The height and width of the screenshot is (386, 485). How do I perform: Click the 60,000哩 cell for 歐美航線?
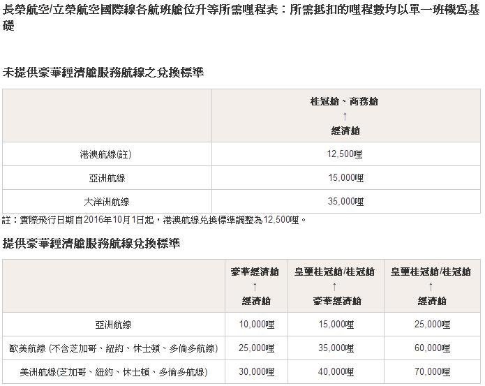pyautogui.click(x=432, y=348)
